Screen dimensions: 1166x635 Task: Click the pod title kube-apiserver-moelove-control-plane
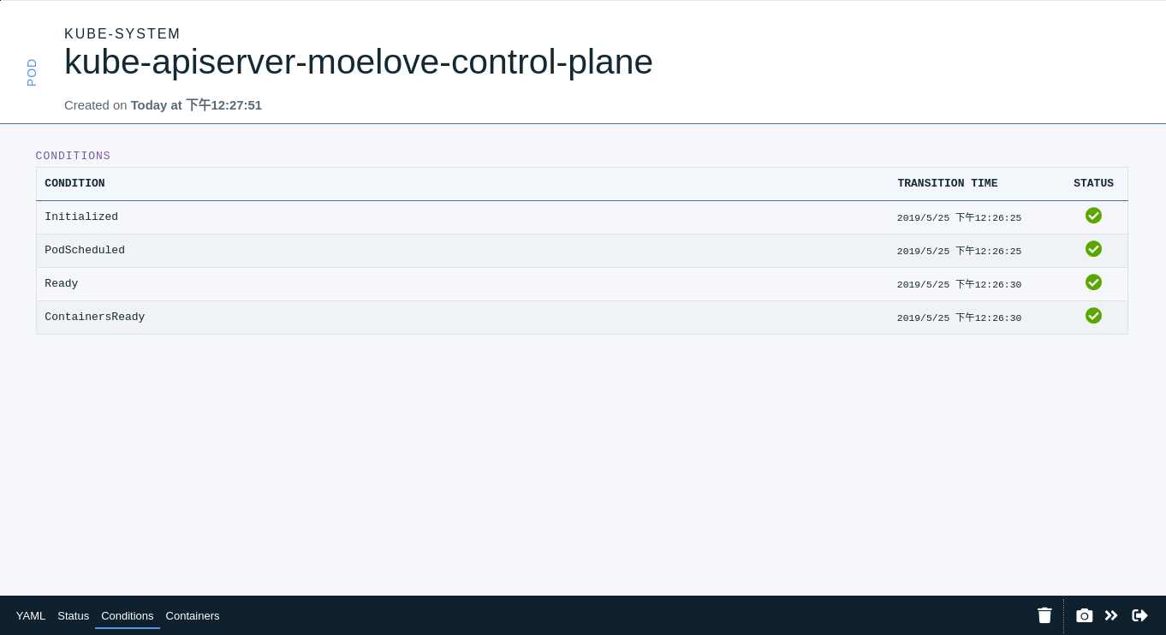(358, 62)
